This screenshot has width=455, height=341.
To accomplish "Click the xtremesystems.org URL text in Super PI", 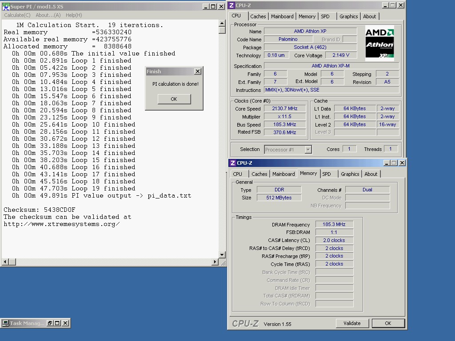I will point(61,224).
